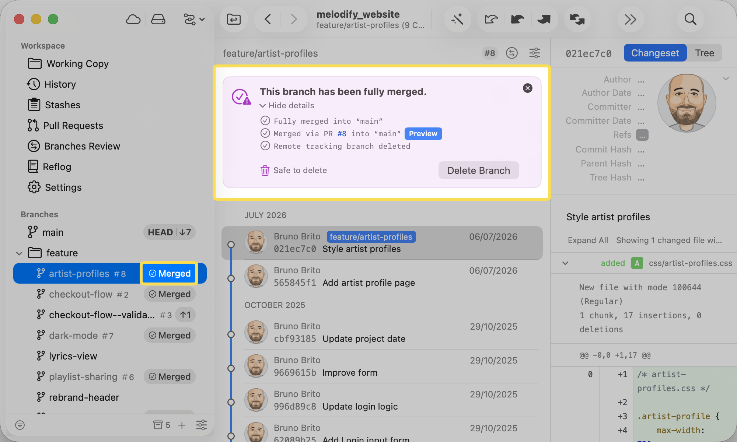Screen dimensions: 737x442
Task: Collapse the css/artist-profiles.css file diff
Action: [565, 263]
